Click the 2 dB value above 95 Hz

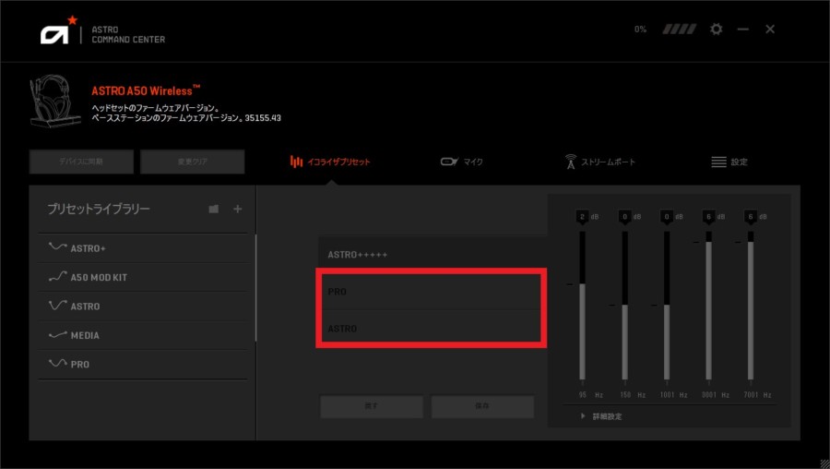pyautogui.click(x=582, y=217)
